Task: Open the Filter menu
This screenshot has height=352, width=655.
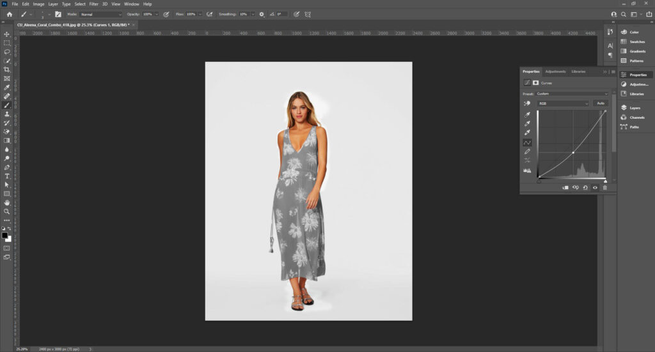Action: click(x=93, y=4)
